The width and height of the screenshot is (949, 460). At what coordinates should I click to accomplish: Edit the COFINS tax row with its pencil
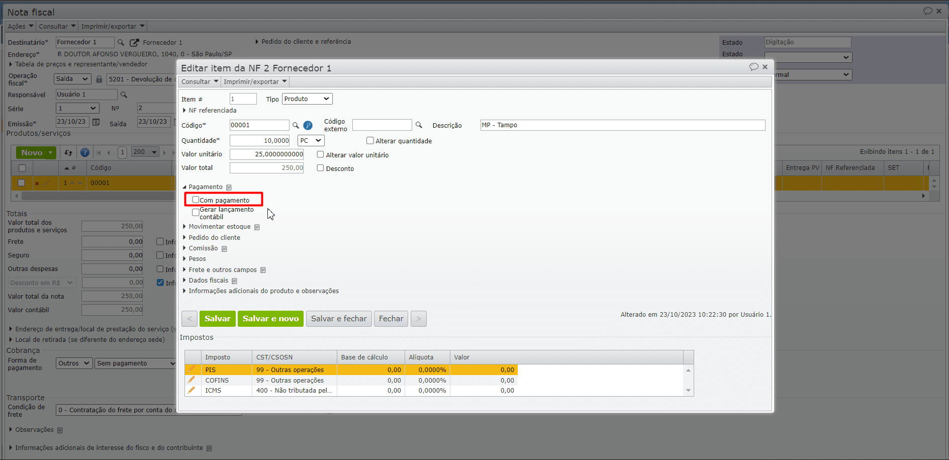(192, 380)
